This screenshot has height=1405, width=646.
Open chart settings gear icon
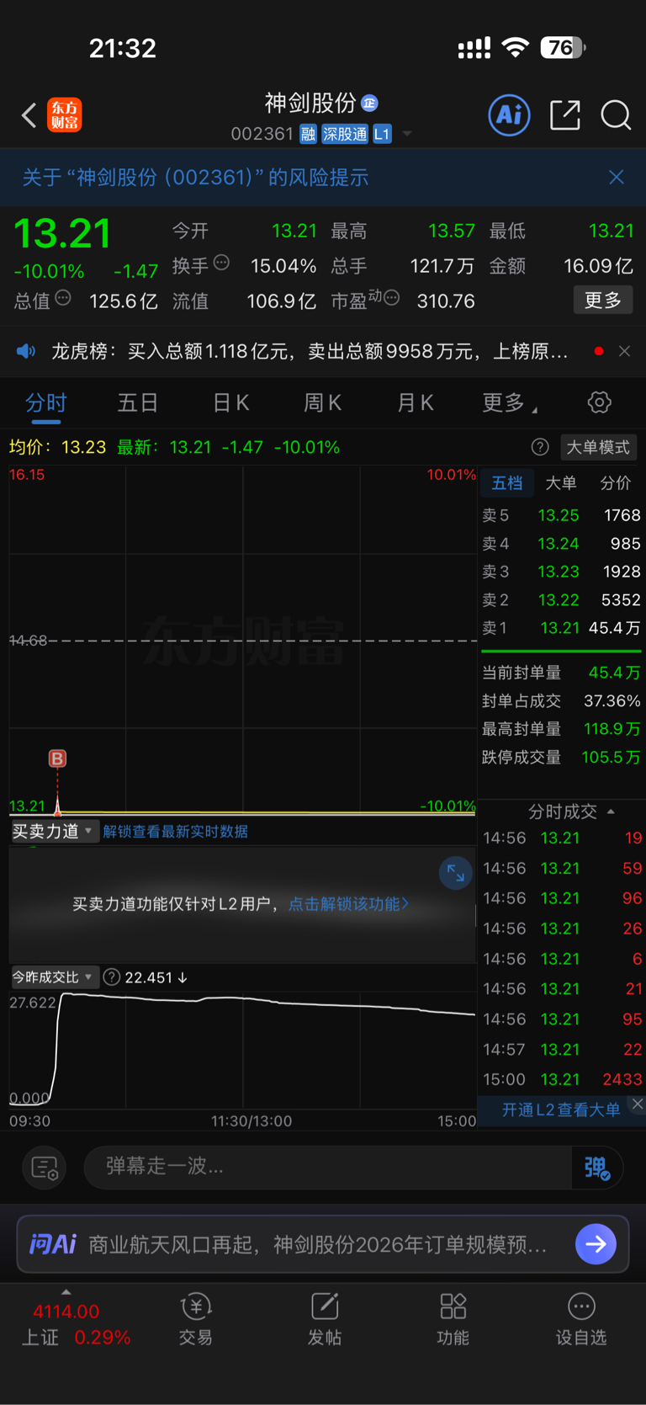[x=599, y=402]
